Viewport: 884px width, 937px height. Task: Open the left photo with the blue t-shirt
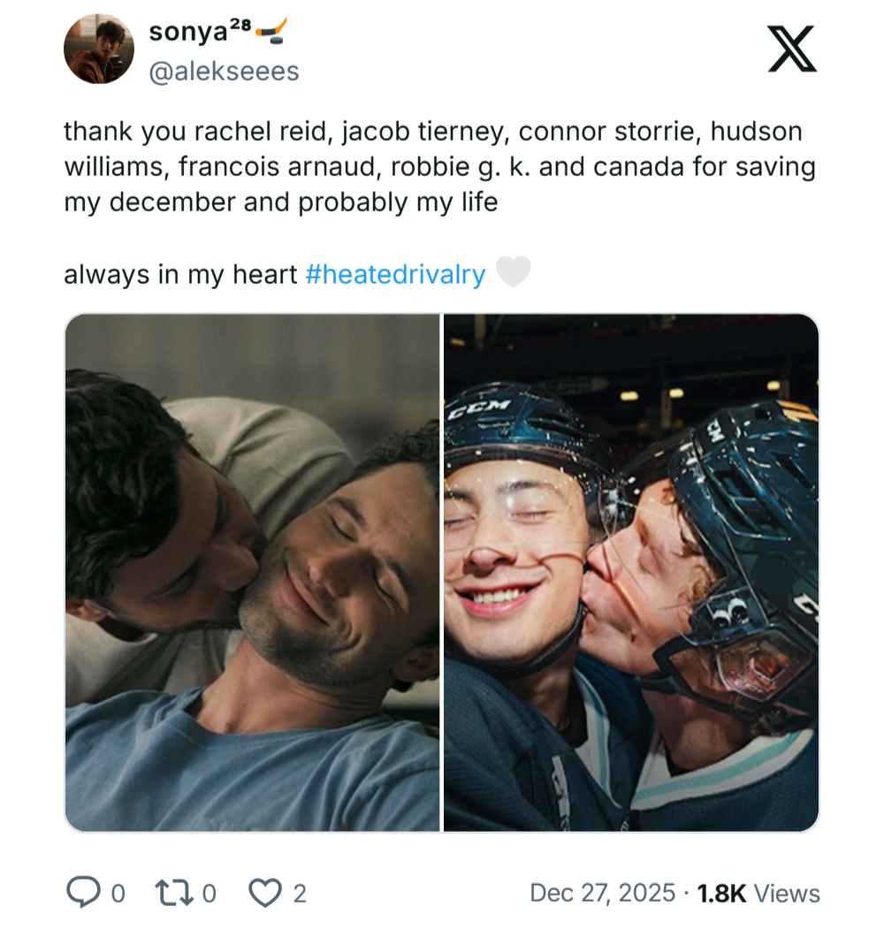coord(253,573)
